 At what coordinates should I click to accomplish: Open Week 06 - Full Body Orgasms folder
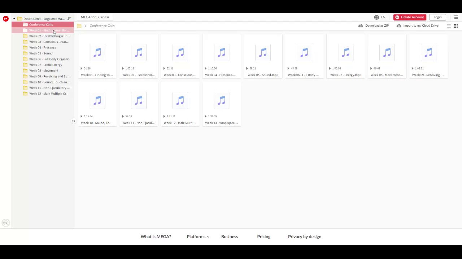click(43, 59)
